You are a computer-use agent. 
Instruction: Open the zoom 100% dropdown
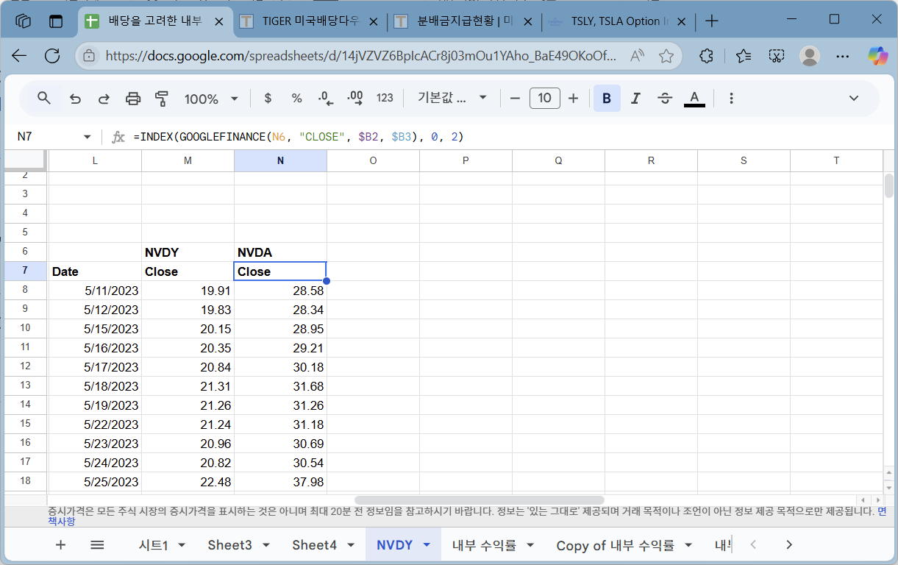212,99
